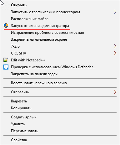Choose Создать ярлык

coord(60,117)
